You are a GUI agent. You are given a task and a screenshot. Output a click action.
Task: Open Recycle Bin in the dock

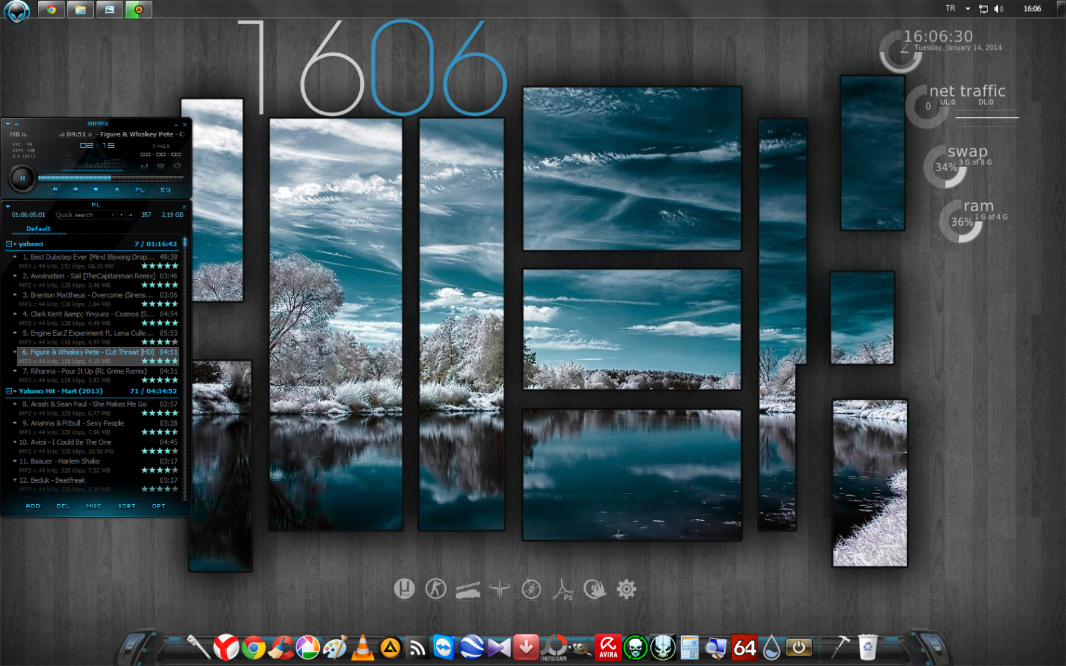[x=867, y=647]
